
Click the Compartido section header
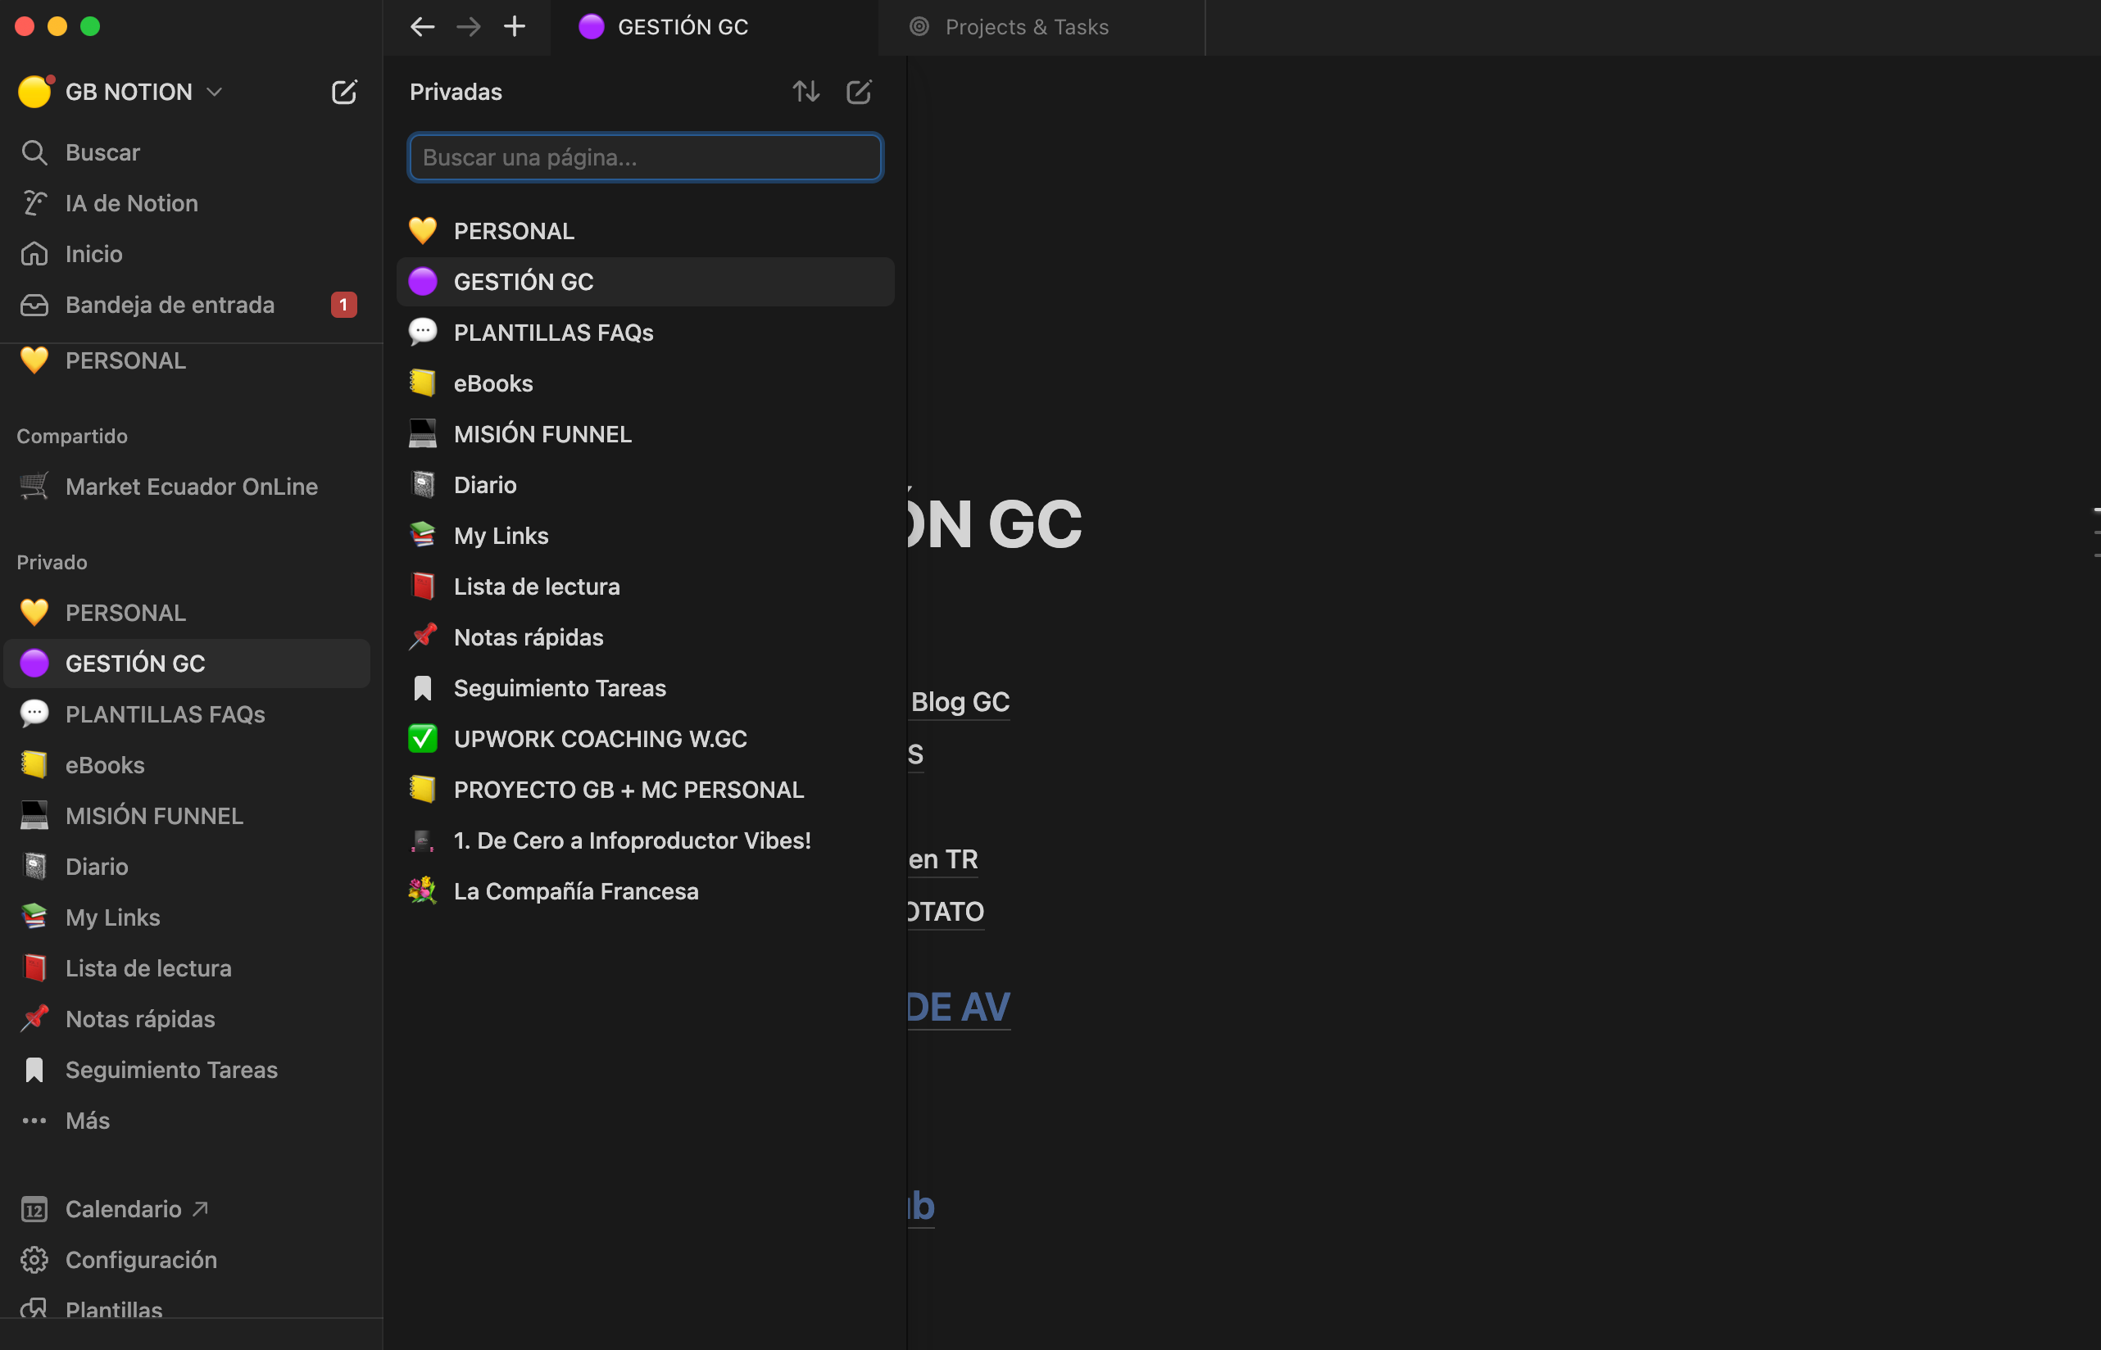point(72,437)
